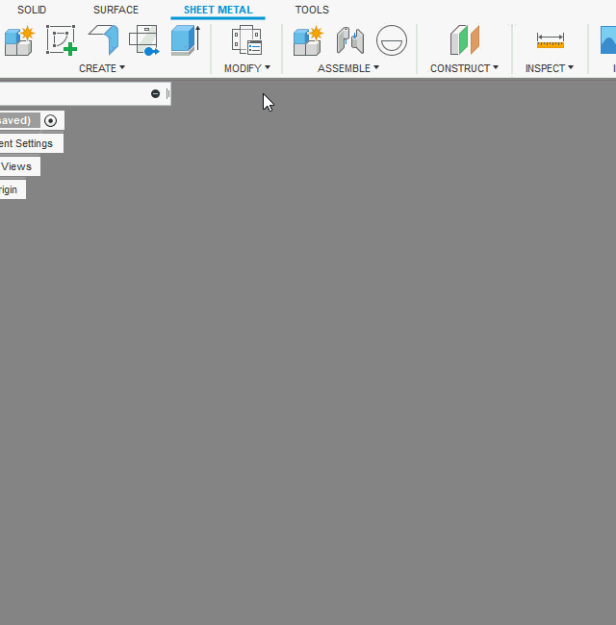
Task: Click New Component icon in Assemble group
Action: tap(308, 40)
